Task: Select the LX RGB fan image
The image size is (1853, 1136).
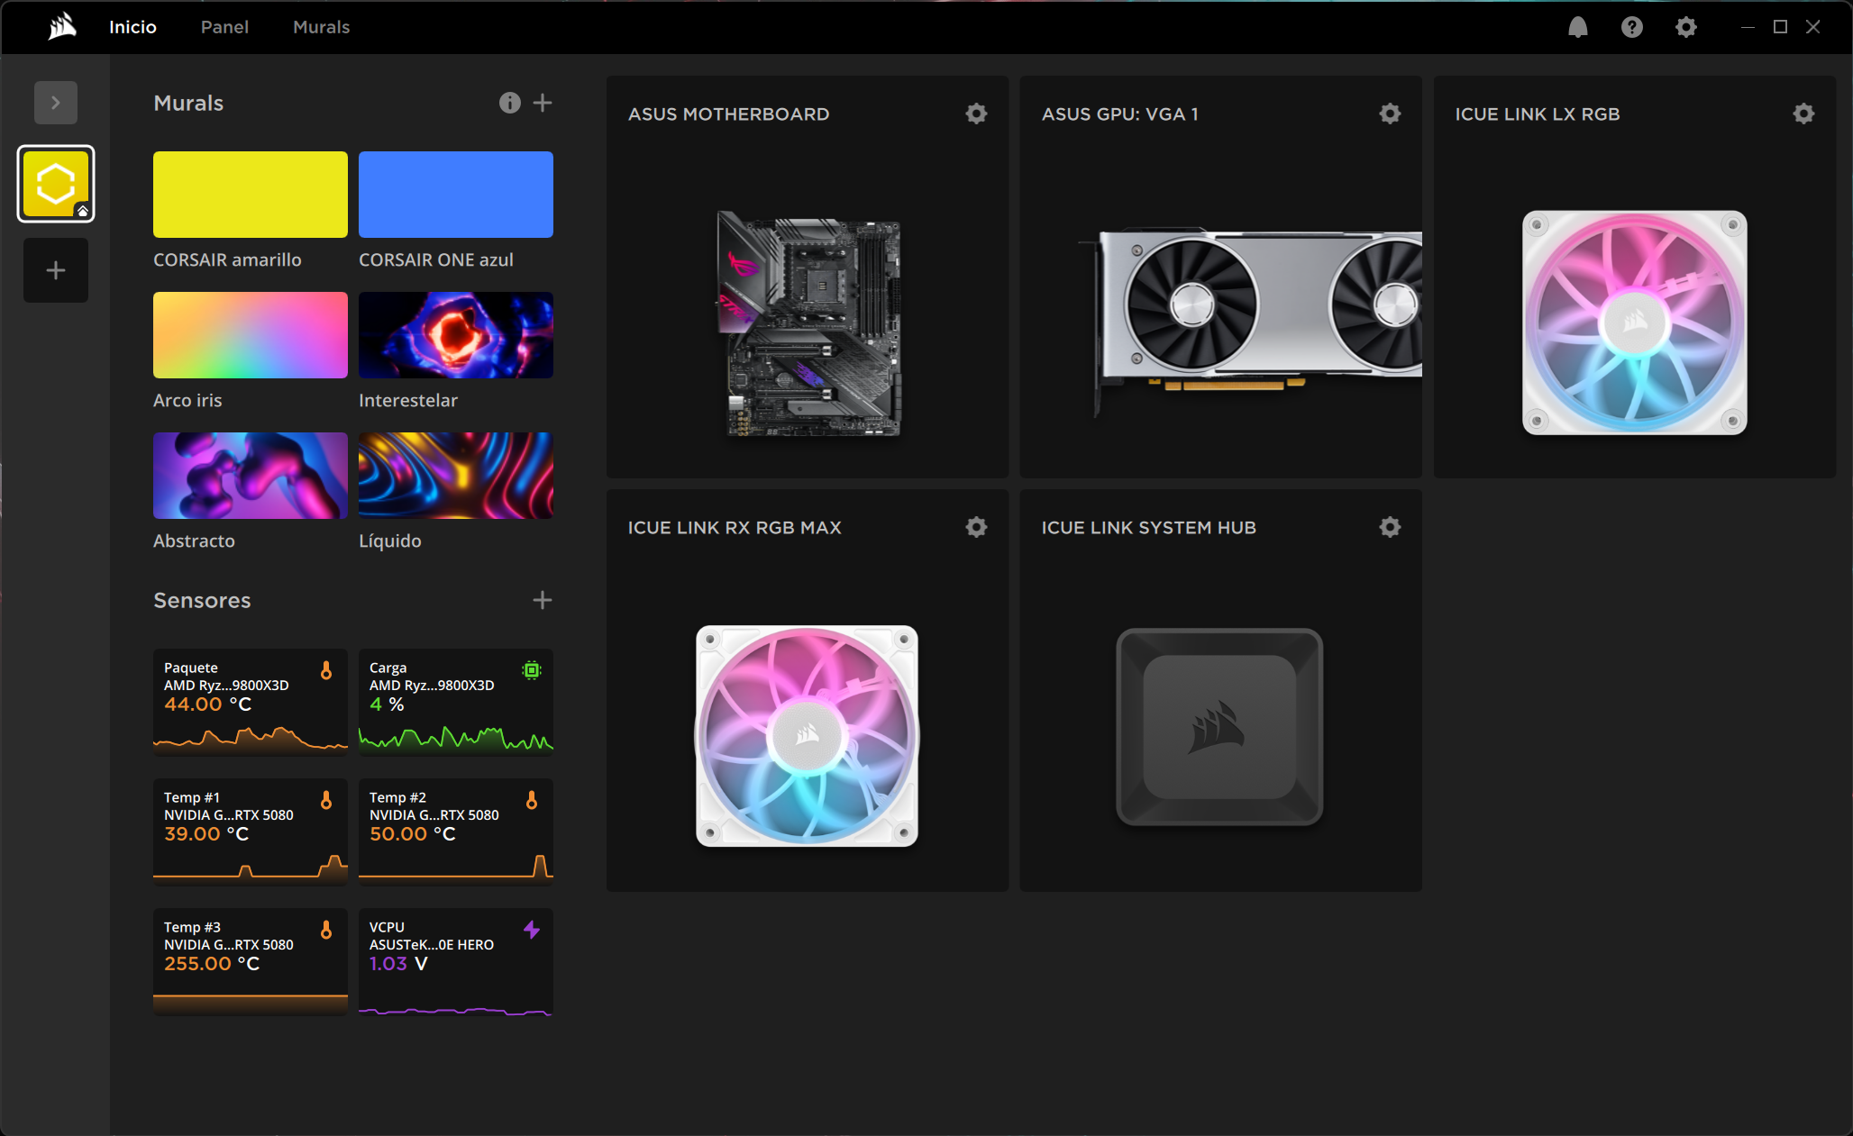Action: click(x=1634, y=323)
